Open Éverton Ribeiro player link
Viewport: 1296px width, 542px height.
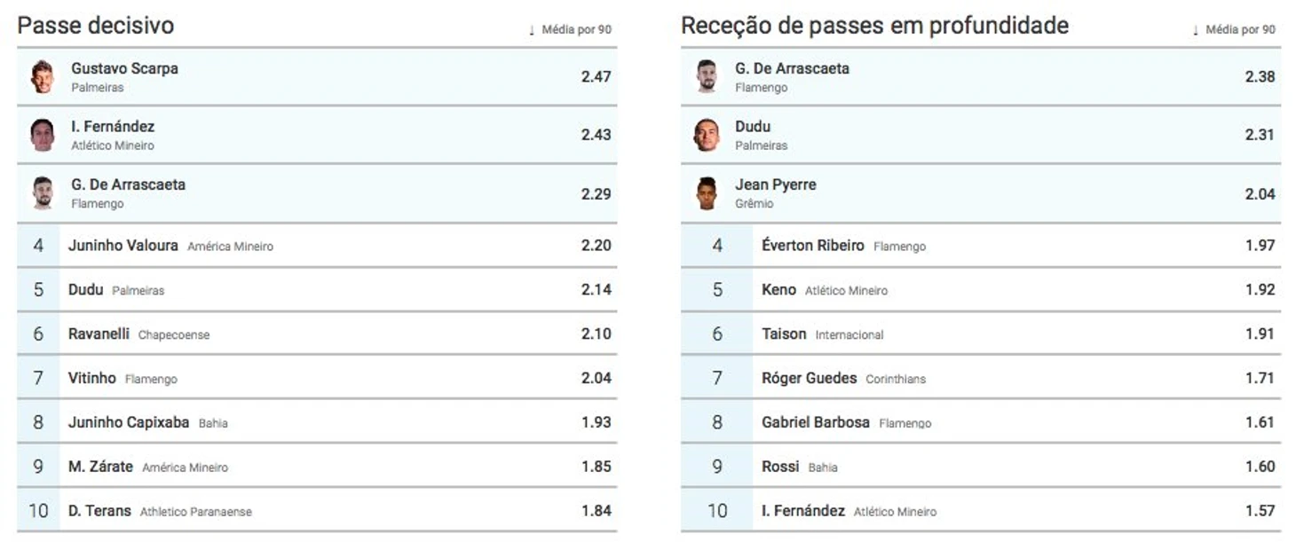click(812, 245)
